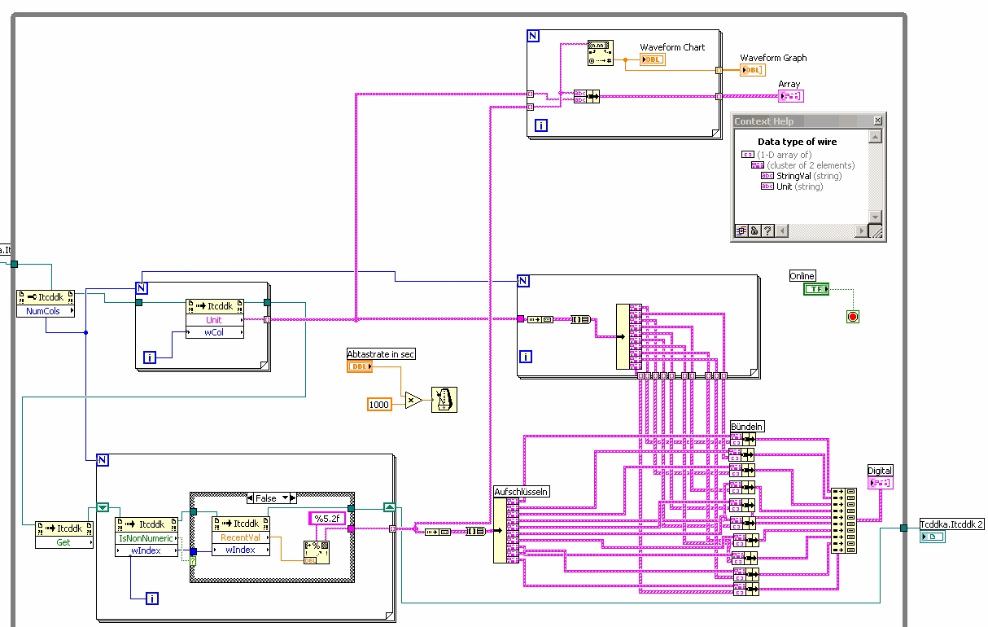Select the RecentVal property item
The image size is (988, 627).
241,537
